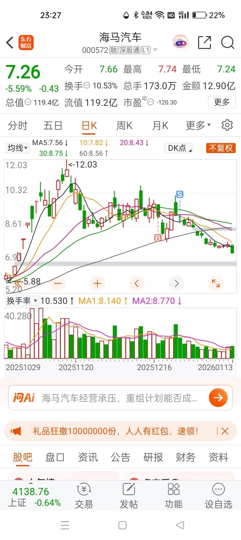Open the 研报 tab
This screenshot has height=540, width=241.
coord(153,457)
